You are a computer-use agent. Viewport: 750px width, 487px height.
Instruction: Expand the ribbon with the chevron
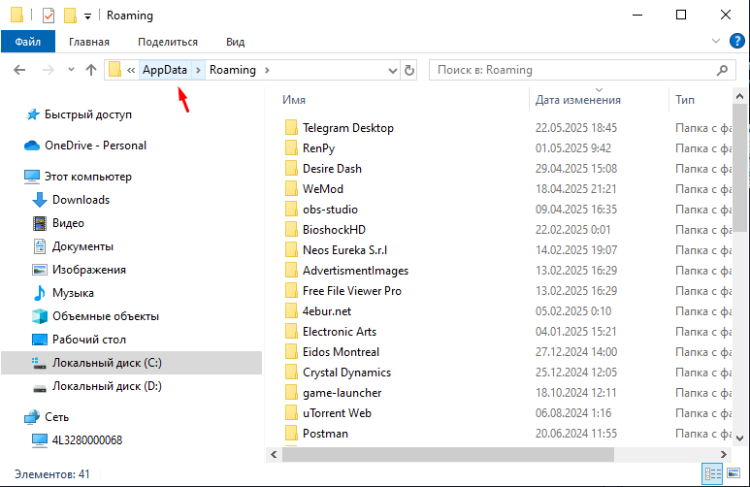(717, 42)
